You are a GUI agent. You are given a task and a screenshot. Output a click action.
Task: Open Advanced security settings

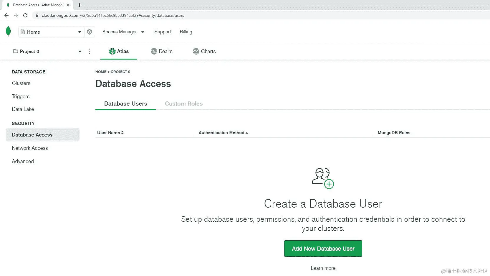tap(23, 161)
